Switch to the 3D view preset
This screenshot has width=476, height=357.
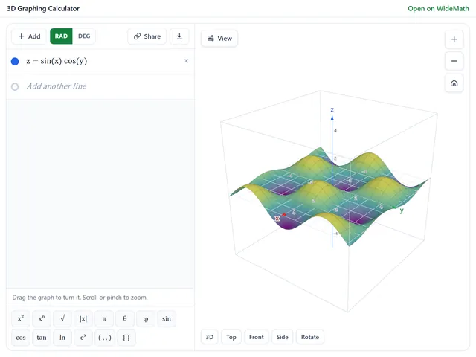(210, 337)
